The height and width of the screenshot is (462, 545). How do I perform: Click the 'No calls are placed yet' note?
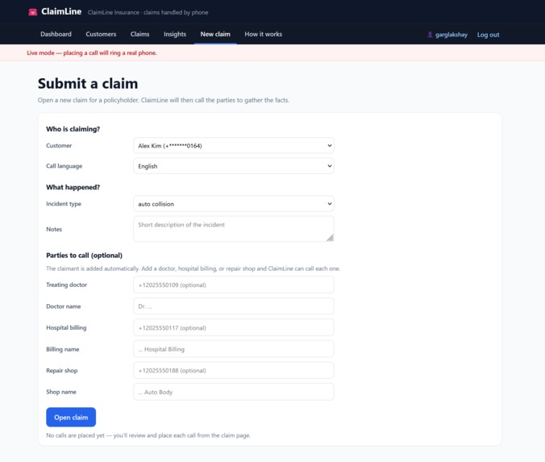[148, 435]
